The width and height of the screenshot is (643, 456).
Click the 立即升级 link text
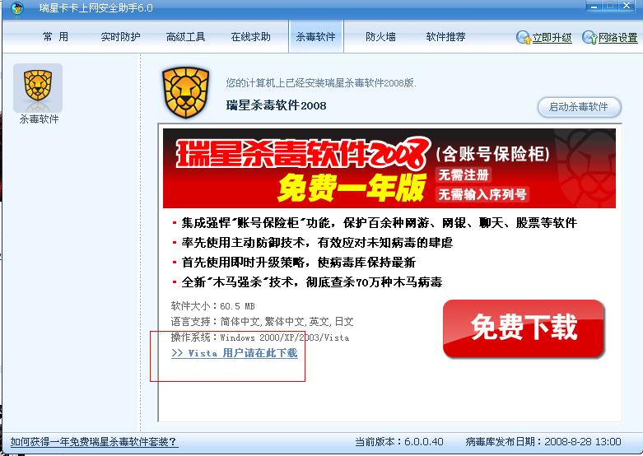point(552,38)
